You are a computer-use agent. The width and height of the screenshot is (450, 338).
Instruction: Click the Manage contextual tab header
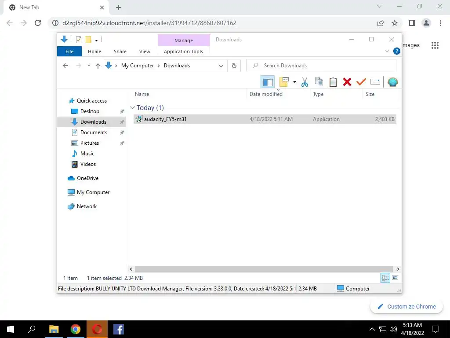[x=184, y=40]
